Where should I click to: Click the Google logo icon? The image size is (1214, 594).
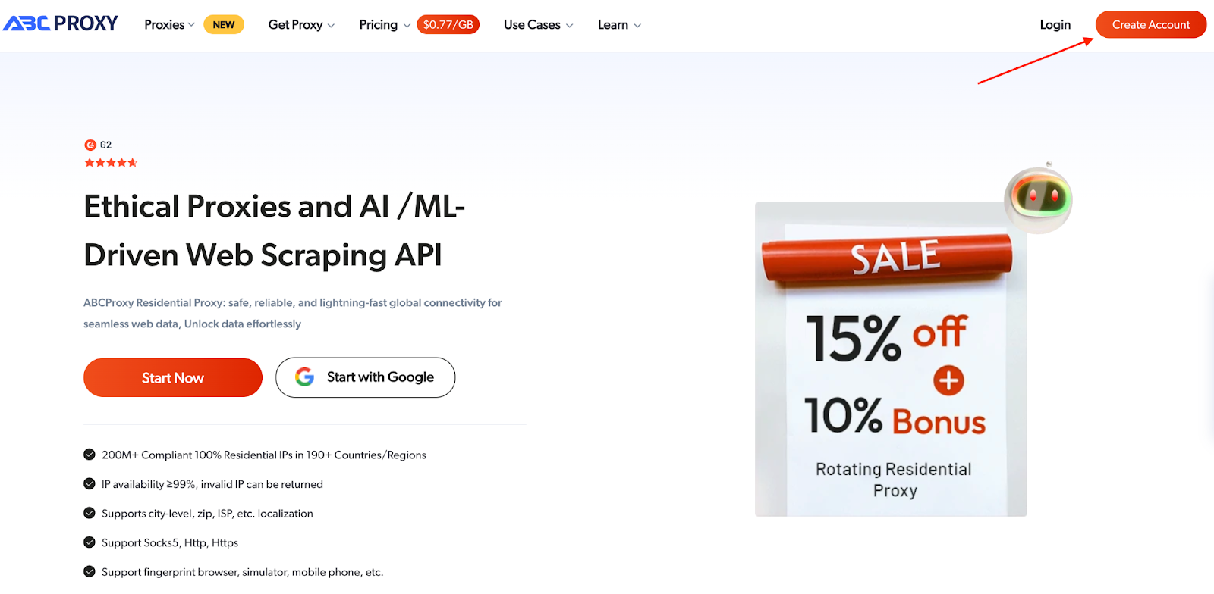coord(305,377)
